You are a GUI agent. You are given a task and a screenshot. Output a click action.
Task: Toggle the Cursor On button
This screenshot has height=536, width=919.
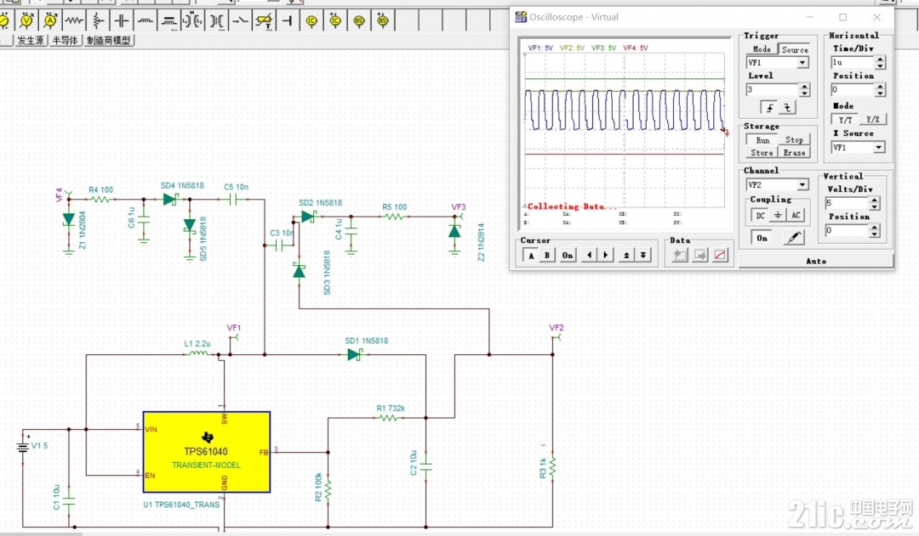(x=568, y=255)
